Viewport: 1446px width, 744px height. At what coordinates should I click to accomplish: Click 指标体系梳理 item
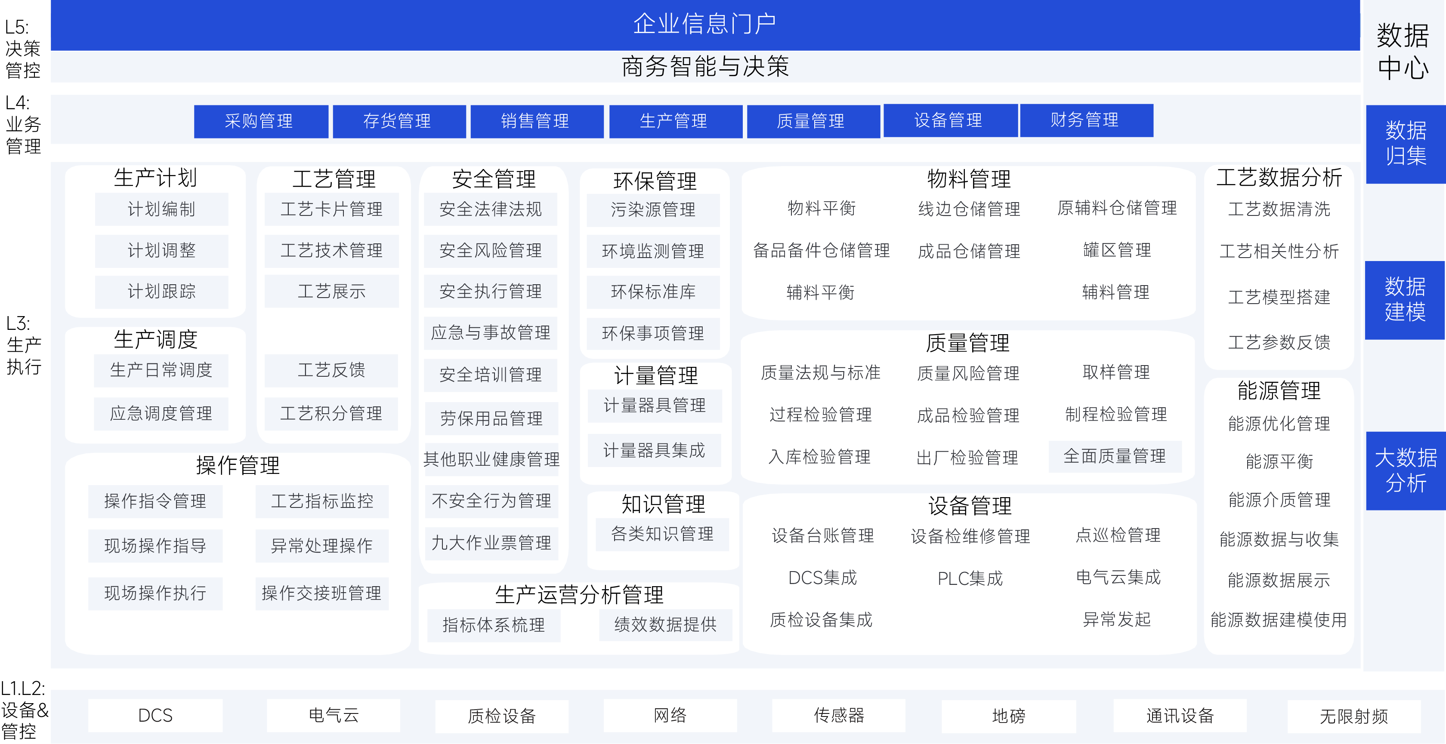(x=494, y=626)
